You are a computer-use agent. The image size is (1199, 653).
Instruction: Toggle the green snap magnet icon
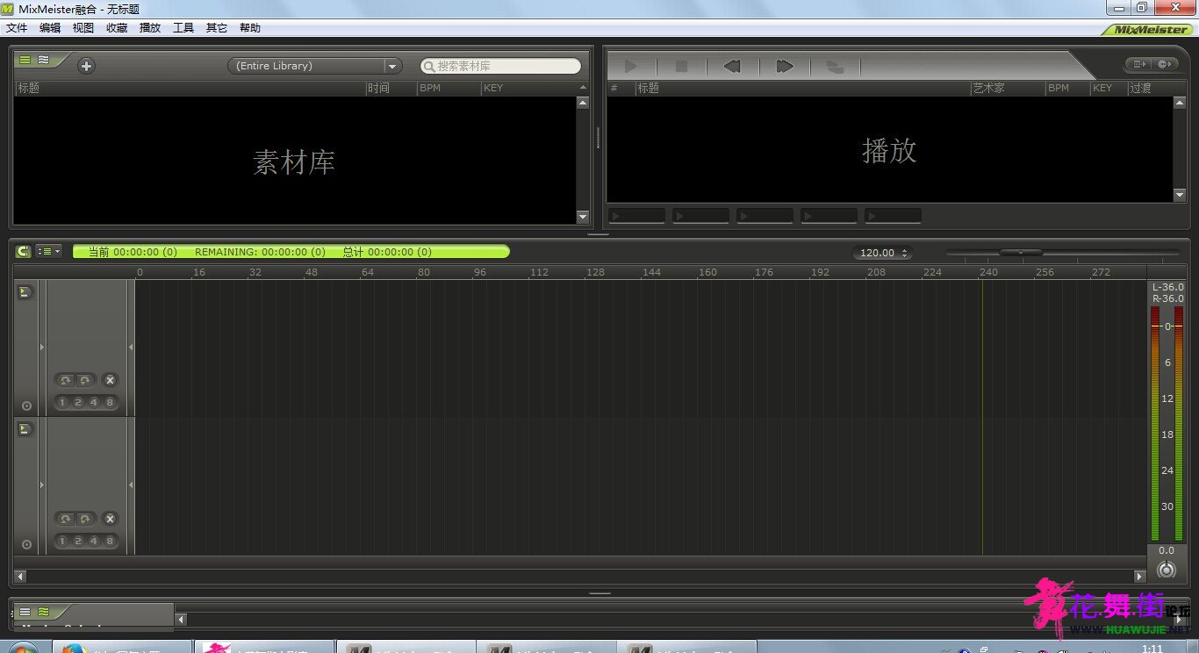pyautogui.click(x=23, y=252)
